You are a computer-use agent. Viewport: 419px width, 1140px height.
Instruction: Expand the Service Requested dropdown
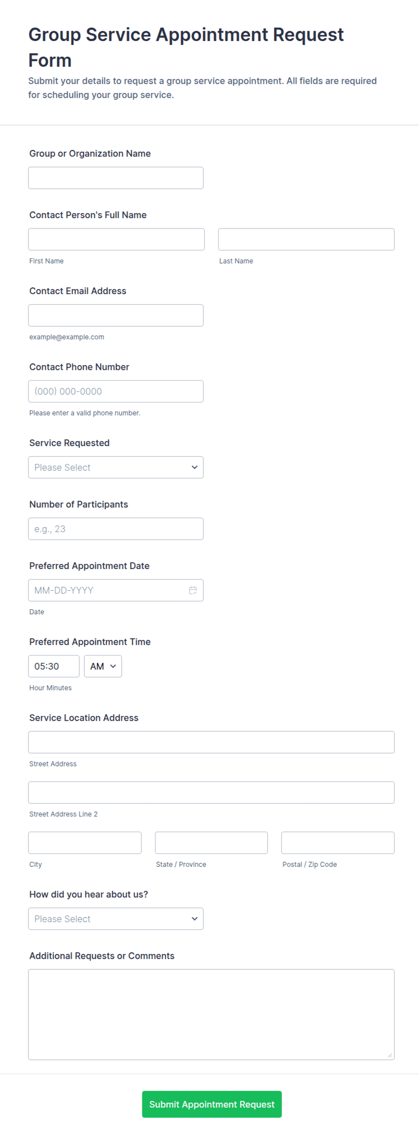tap(116, 467)
